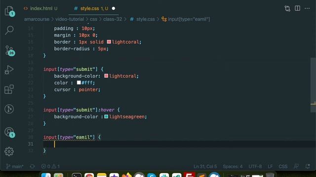Open the lightcoral swatch on background-color line
Image resolution: width=316 pixels, height=177 pixels.
(x=106, y=76)
